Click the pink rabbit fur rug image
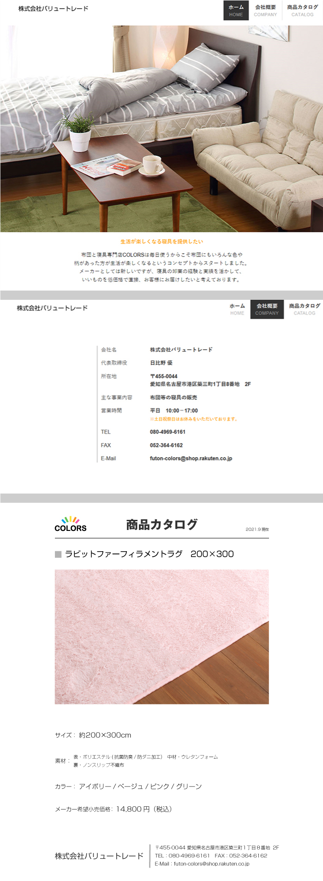The image size is (323, 881). pos(161,637)
